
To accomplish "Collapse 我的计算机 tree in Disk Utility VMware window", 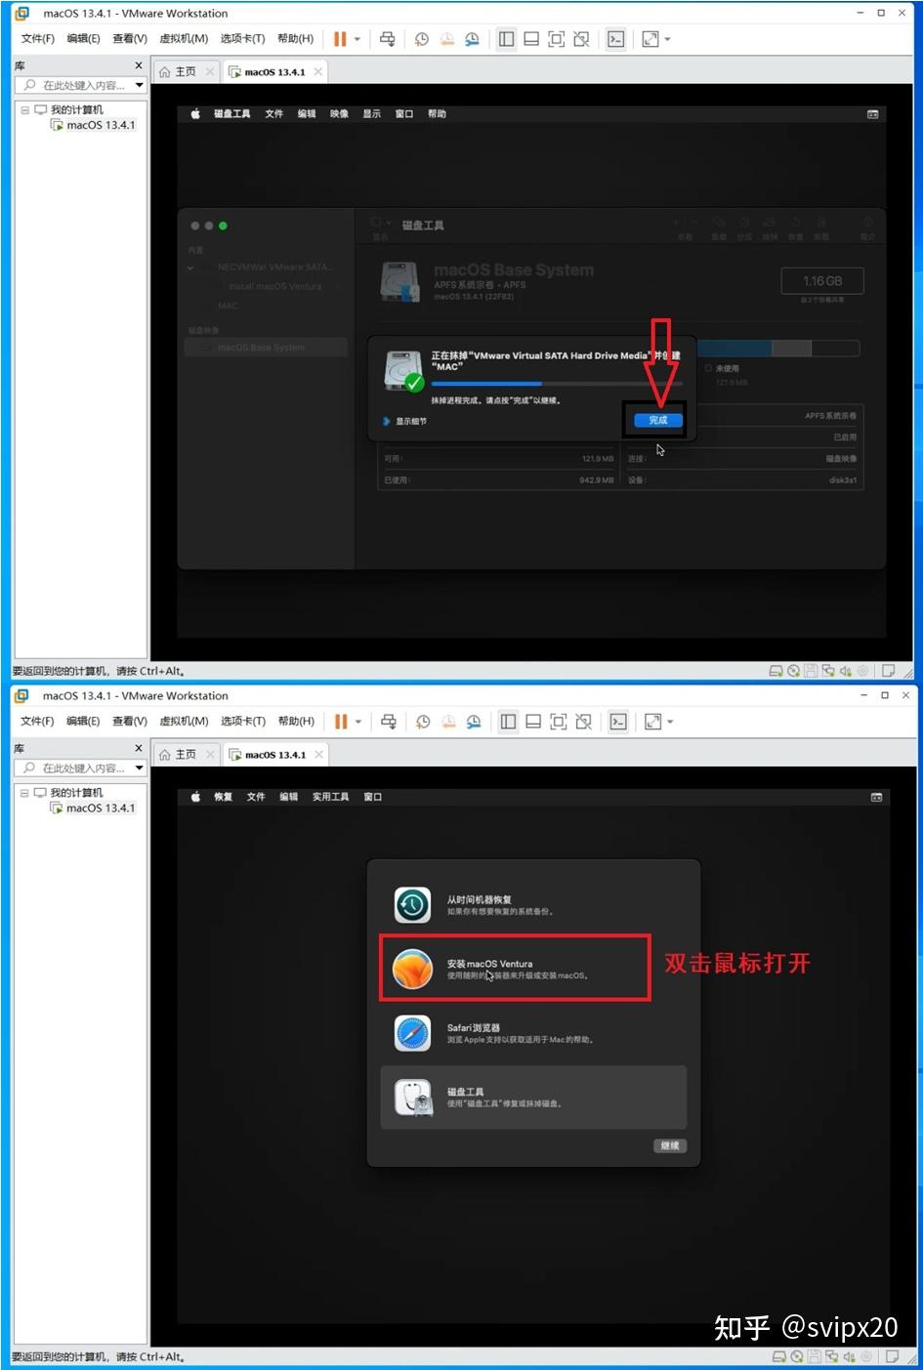I will 24,109.
